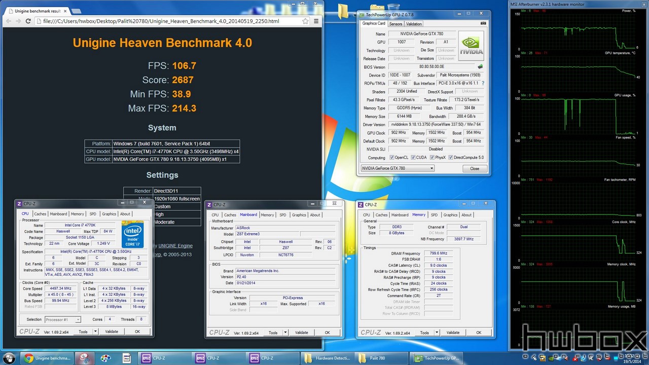
Task: Close the Unigine benchmark results tab
Action: [64, 11]
